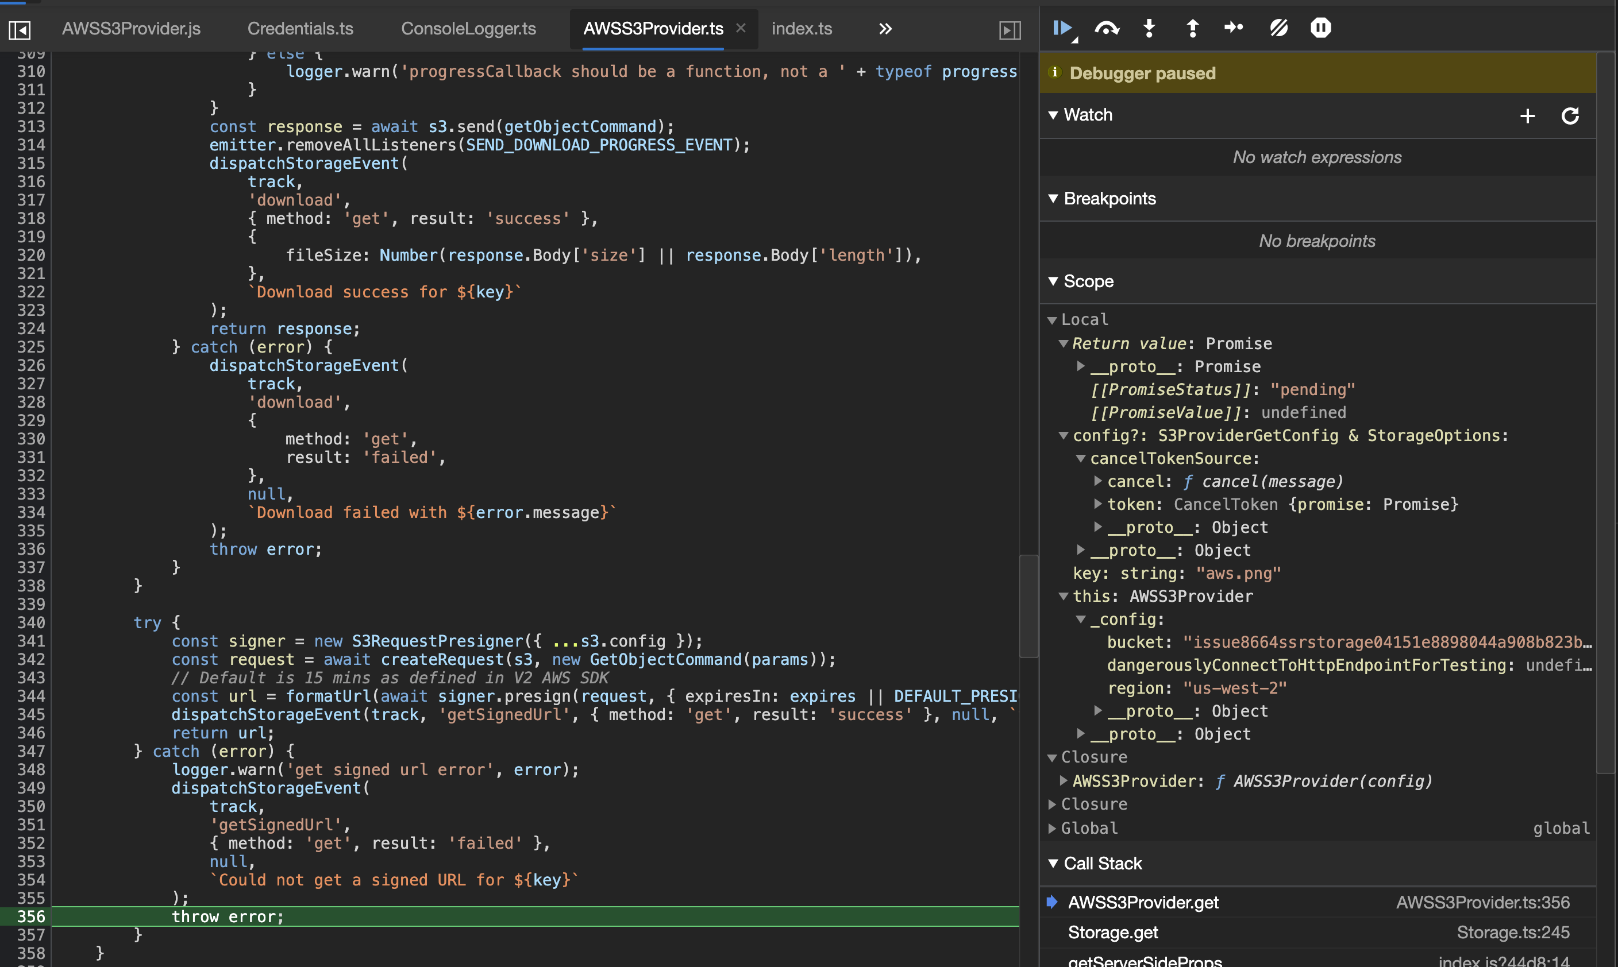This screenshot has width=1618, height=967.
Task: Switch to the index.ts tab
Action: coord(801,28)
